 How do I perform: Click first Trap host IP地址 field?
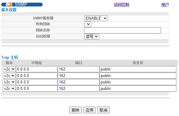click(x=37, y=69)
